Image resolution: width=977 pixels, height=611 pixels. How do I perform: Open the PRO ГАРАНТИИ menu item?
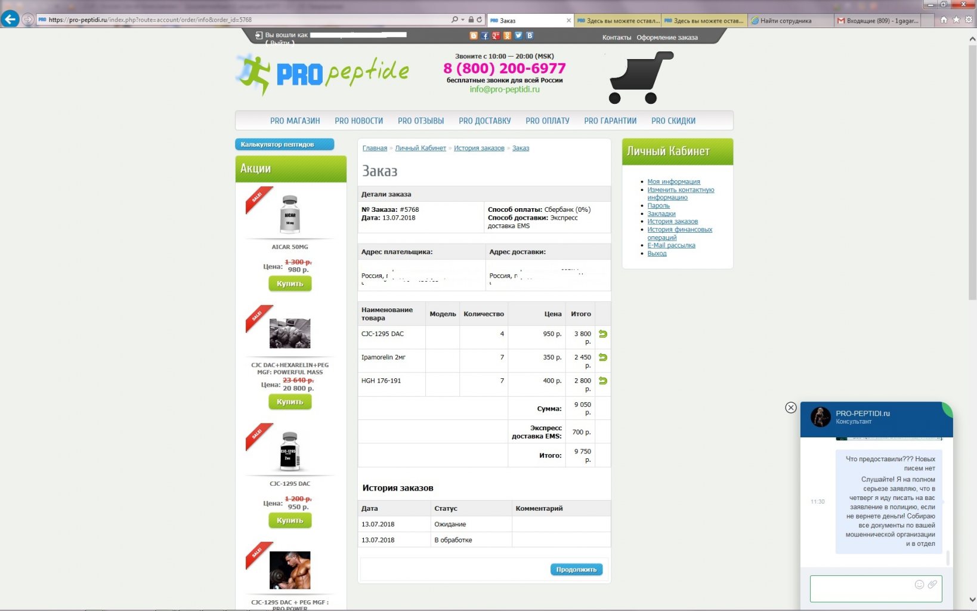[610, 121]
